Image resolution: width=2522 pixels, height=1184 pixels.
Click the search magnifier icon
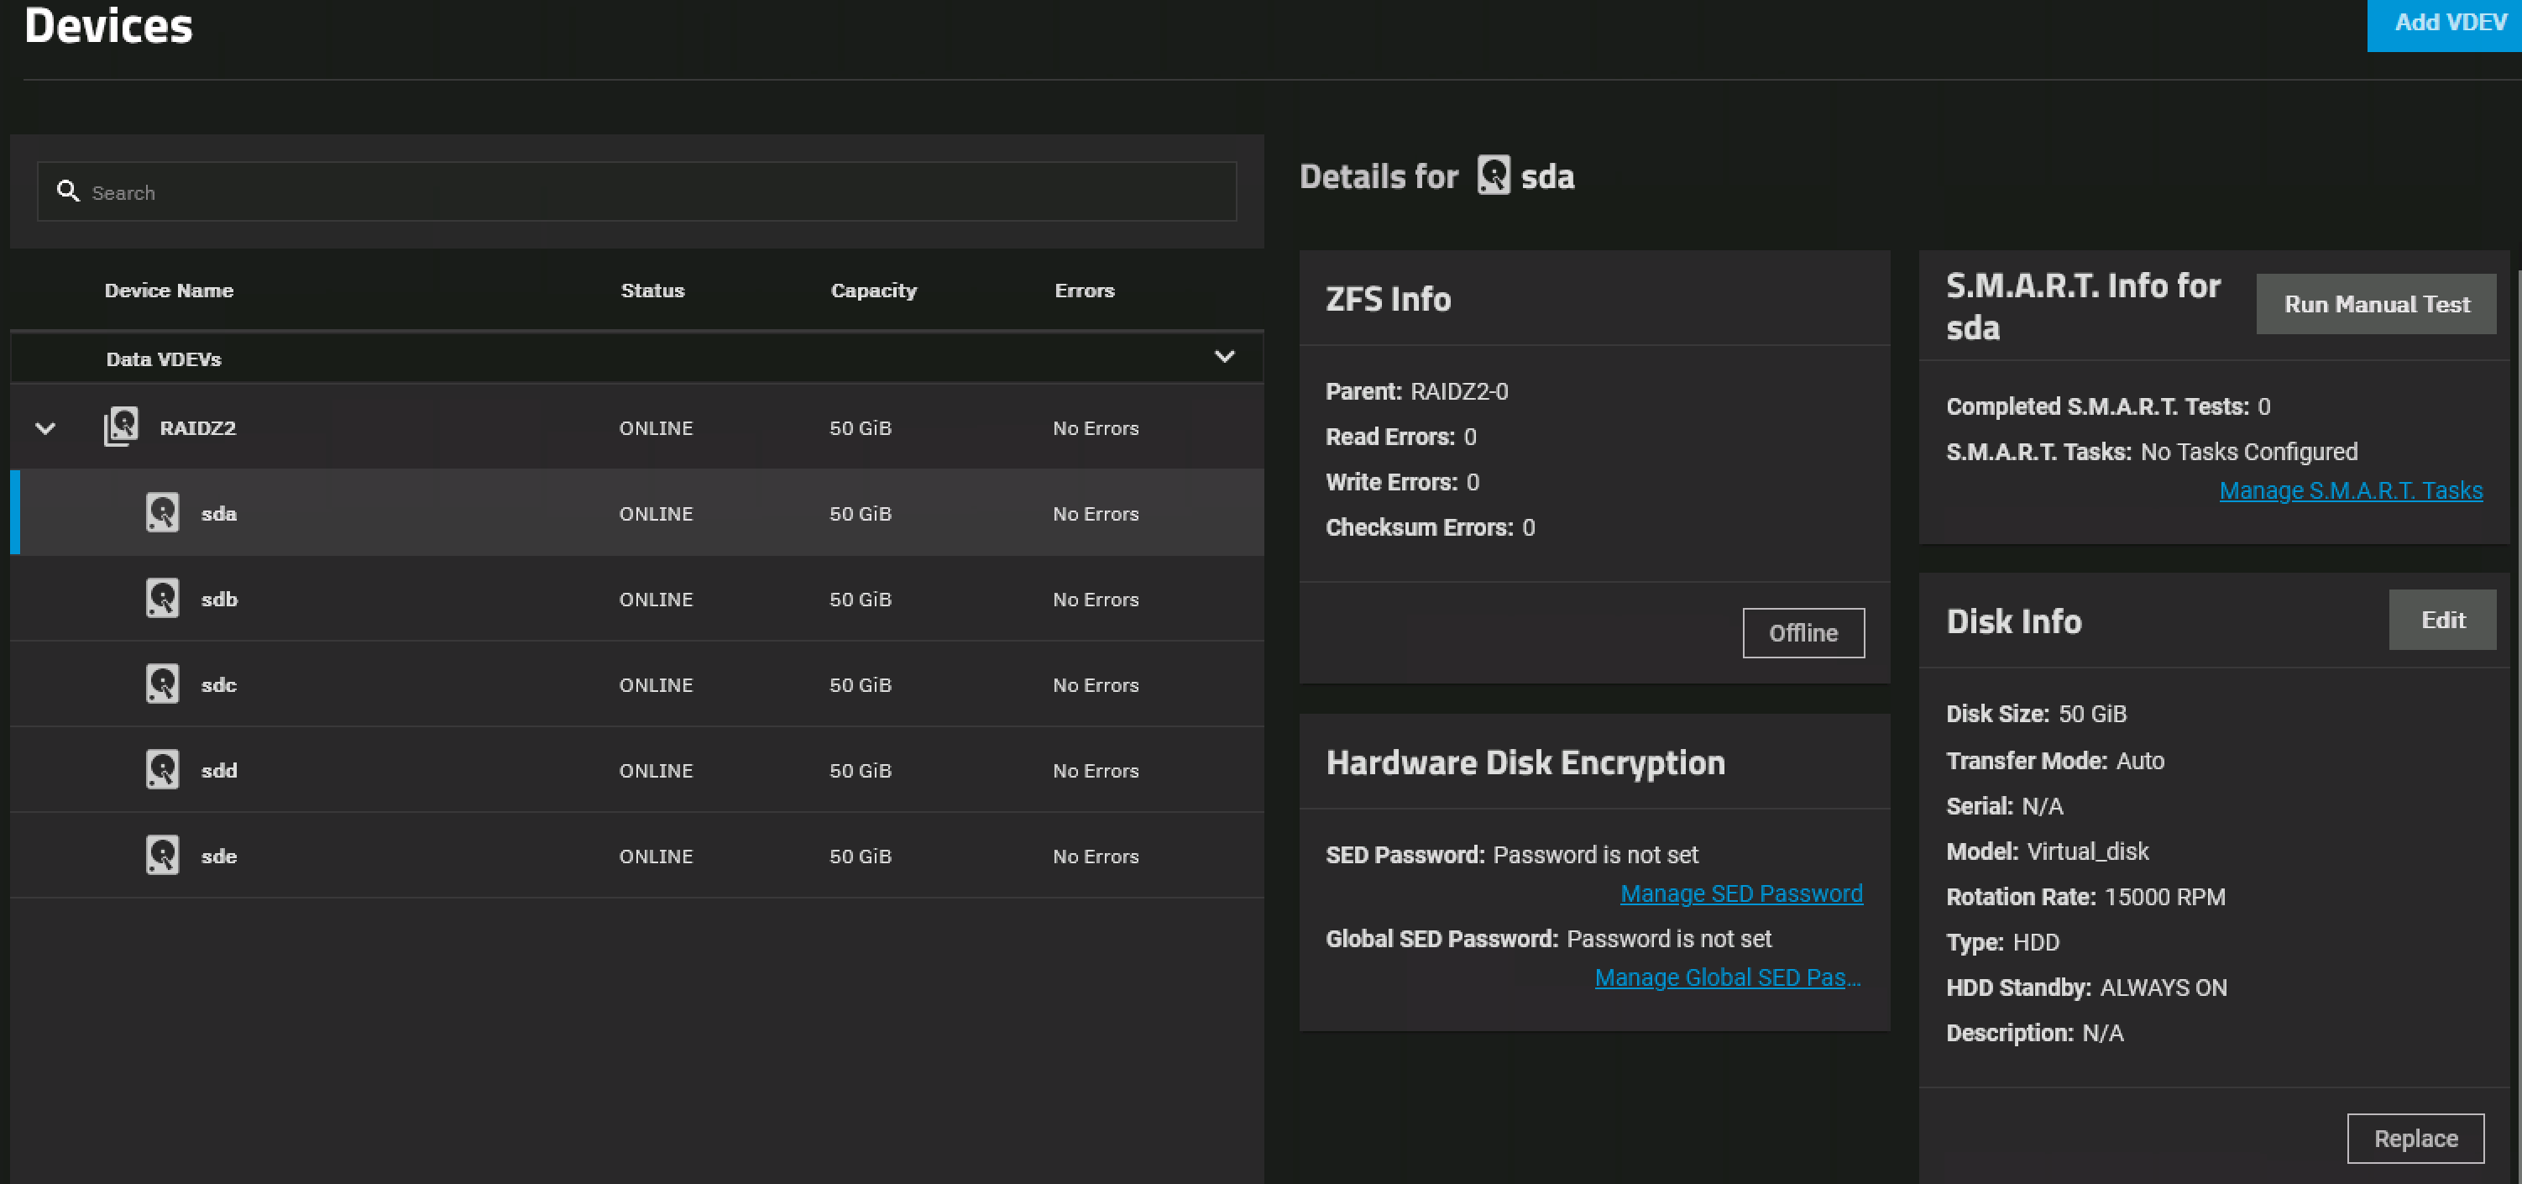tap(67, 191)
